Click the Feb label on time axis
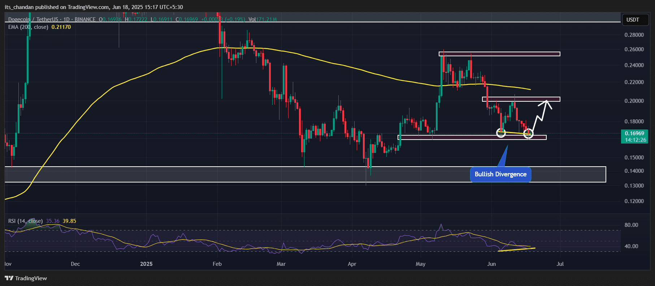The image size is (655, 286). click(217, 264)
